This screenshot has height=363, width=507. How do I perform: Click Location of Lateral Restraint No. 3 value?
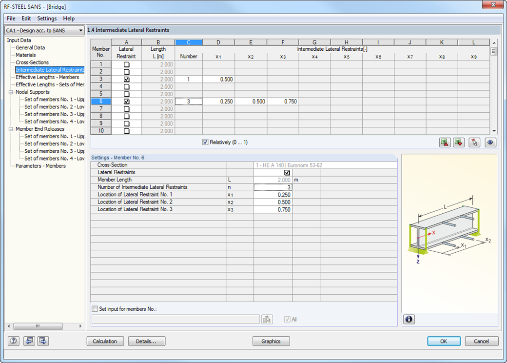(x=273, y=210)
